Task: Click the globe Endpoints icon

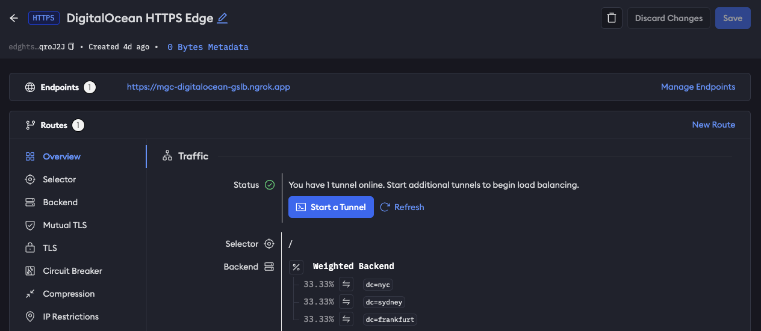Action: tap(30, 87)
